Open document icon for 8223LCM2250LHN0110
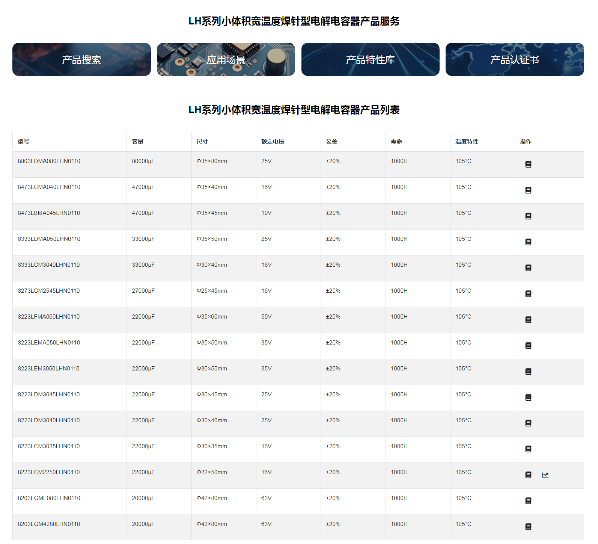 click(x=528, y=475)
